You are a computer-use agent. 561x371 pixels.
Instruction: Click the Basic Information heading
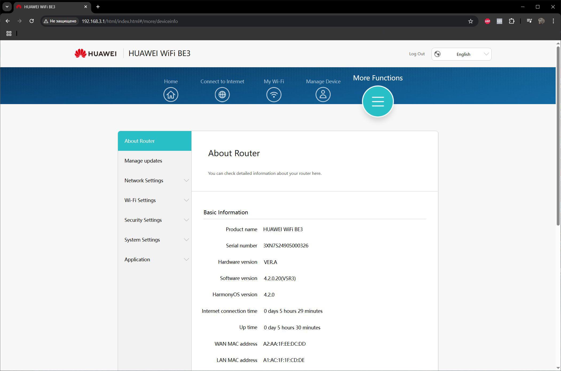[226, 212]
